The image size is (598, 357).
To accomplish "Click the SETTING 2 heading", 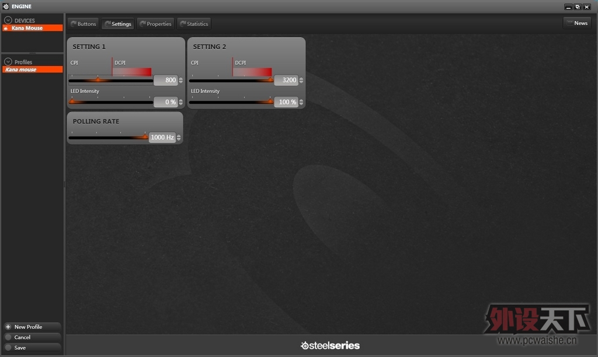I will click(210, 47).
